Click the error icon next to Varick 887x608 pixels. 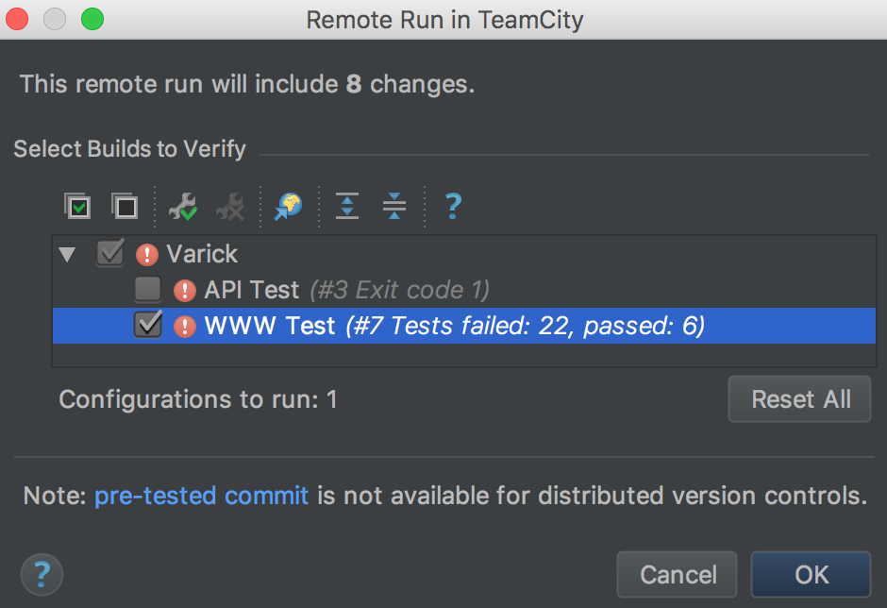(x=147, y=253)
